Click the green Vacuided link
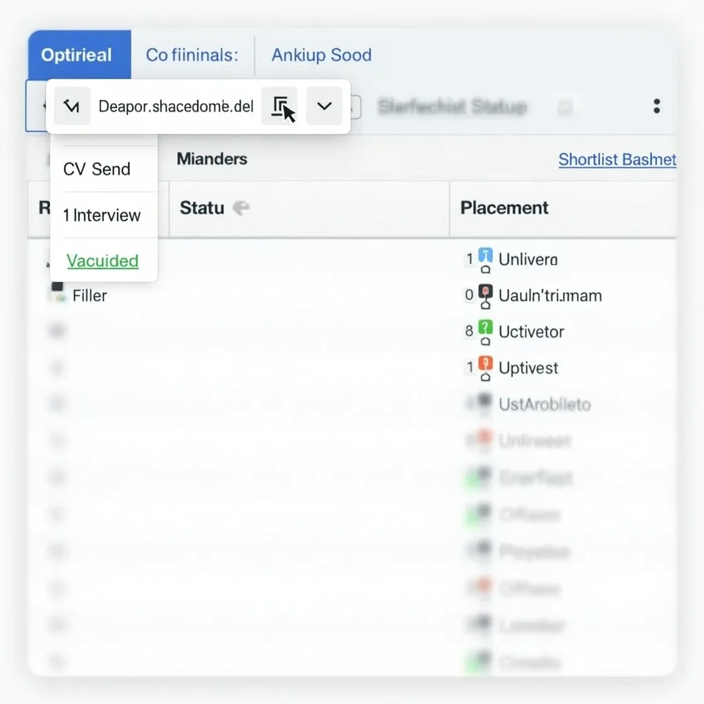704x704 pixels. coord(102,260)
